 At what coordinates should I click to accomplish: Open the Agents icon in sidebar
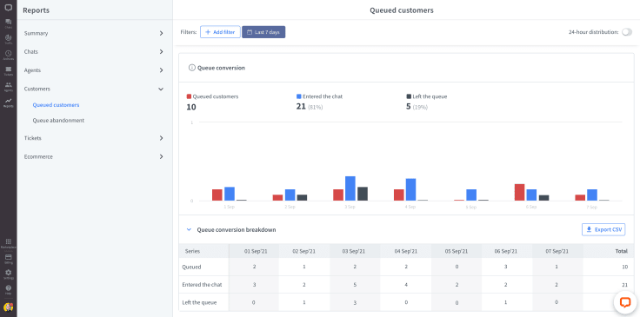[x=8, y=86]
